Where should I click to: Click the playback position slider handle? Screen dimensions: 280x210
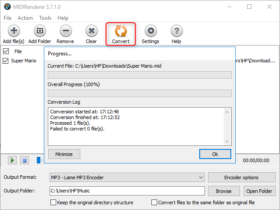(39, 160)
